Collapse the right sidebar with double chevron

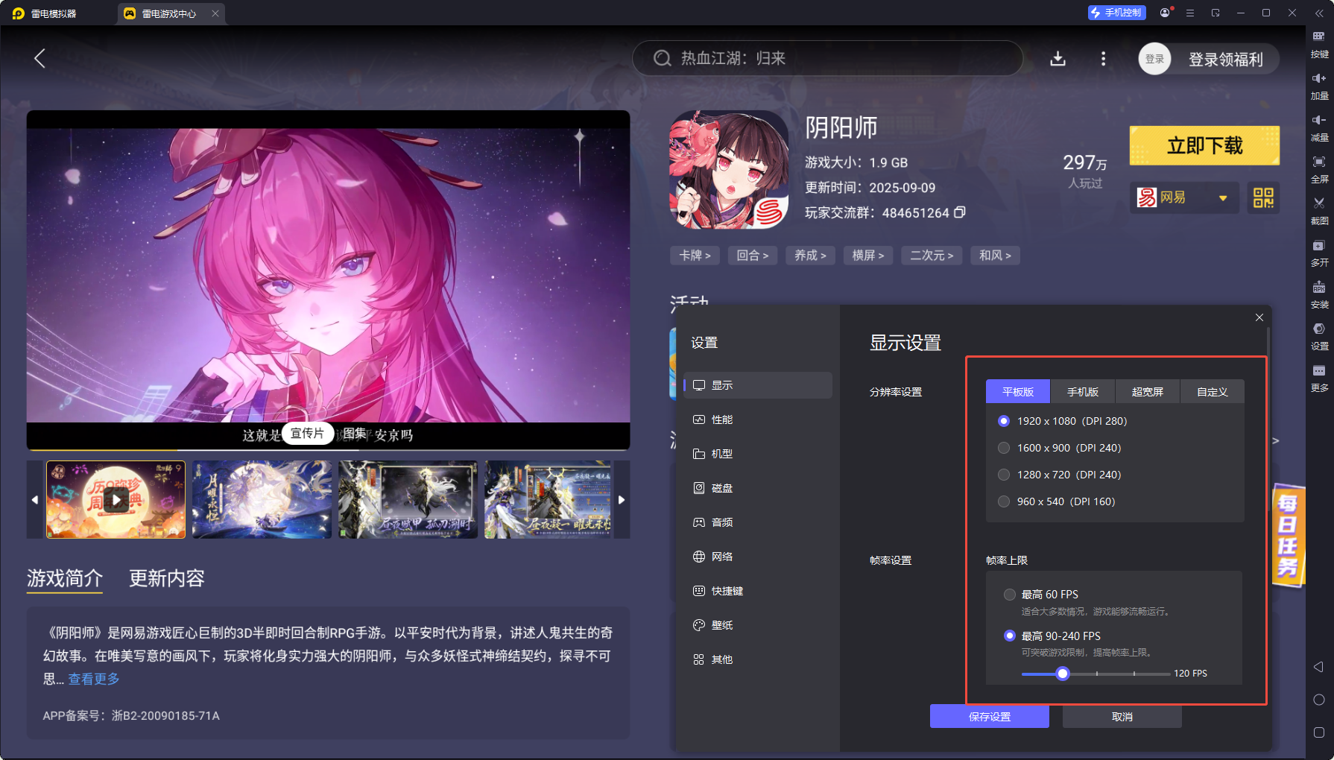1319,13
